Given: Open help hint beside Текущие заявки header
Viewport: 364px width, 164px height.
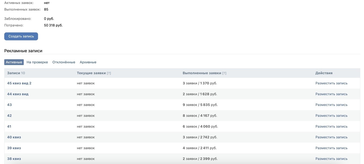Looking at the screenshot, I should pos(109,73).
